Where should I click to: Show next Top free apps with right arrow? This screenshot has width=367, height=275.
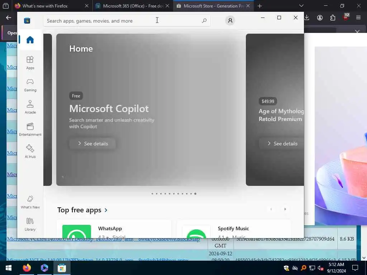pos(285,209)
